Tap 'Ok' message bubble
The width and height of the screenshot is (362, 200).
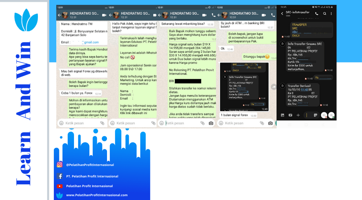tap(227, 49)
